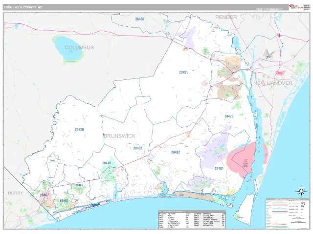Select ZIP code label 28479
Viewport: 313px width, 234px height.
229,116
